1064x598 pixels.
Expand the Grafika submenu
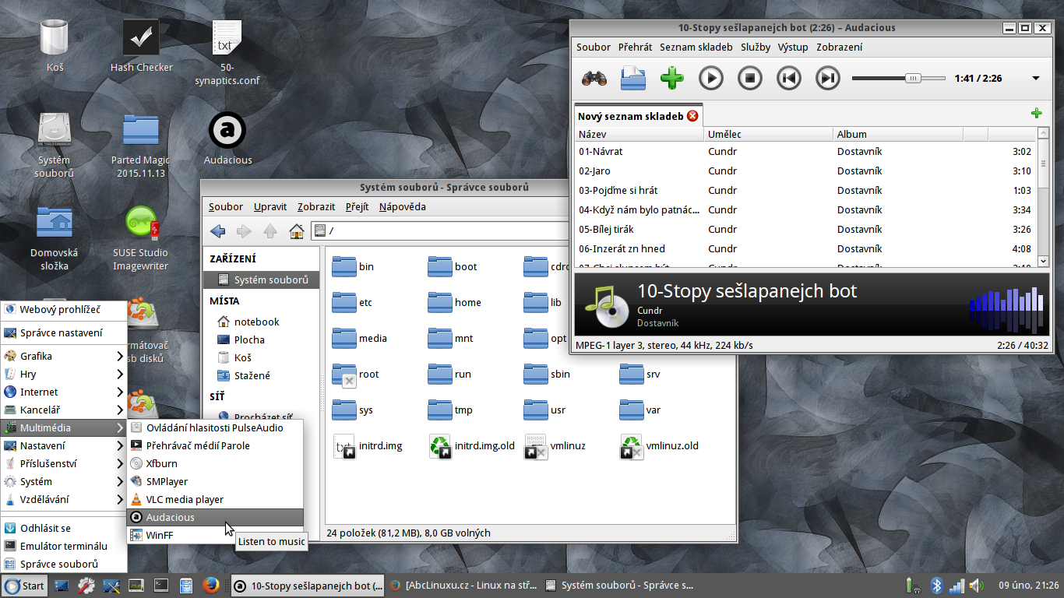(64, 356)
